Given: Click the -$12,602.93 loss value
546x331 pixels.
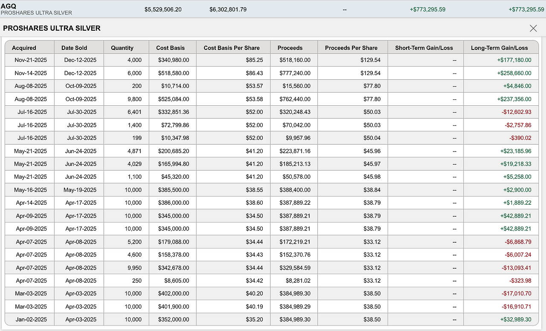Looking at the screenshot, I should (x=517, y=112).
